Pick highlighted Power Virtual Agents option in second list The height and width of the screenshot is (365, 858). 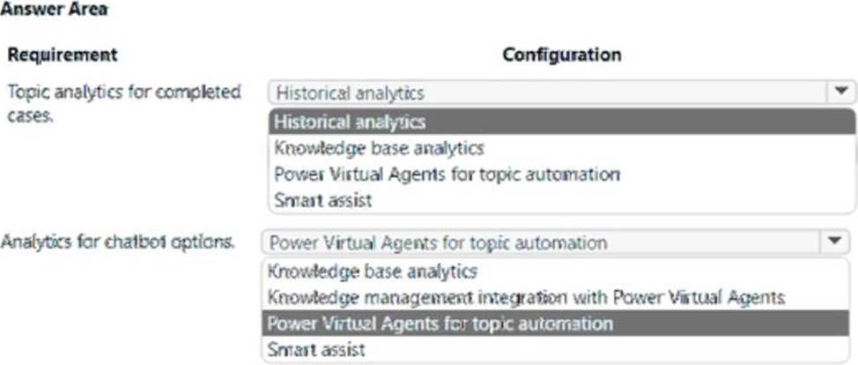click(x=555, y=324)
